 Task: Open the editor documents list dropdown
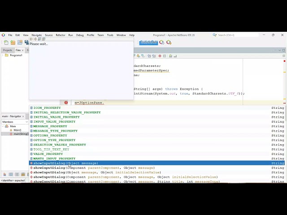coord(279,50)
